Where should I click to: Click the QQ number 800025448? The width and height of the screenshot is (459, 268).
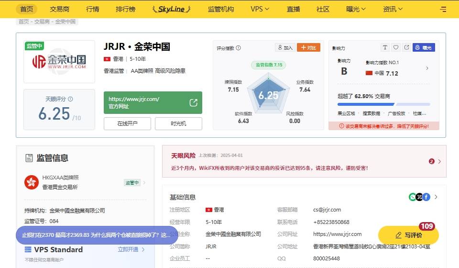tap(327, 258)
